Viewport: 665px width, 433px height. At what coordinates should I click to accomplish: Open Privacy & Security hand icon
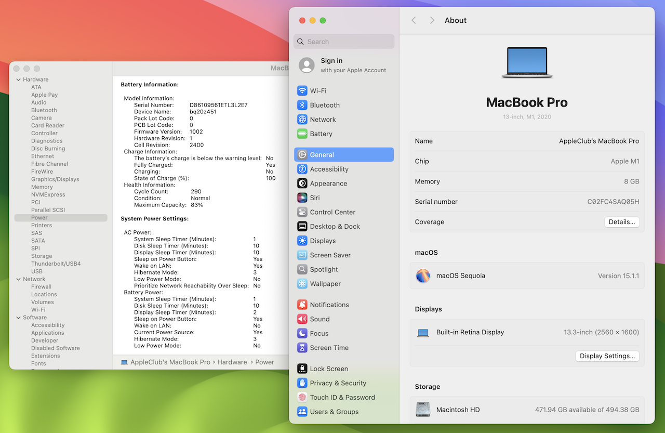point(302,383)
